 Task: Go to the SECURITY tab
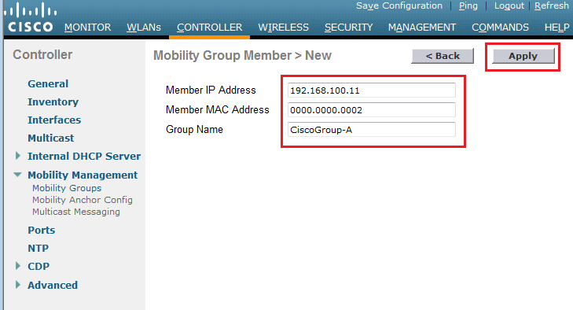tap(349, 28)
